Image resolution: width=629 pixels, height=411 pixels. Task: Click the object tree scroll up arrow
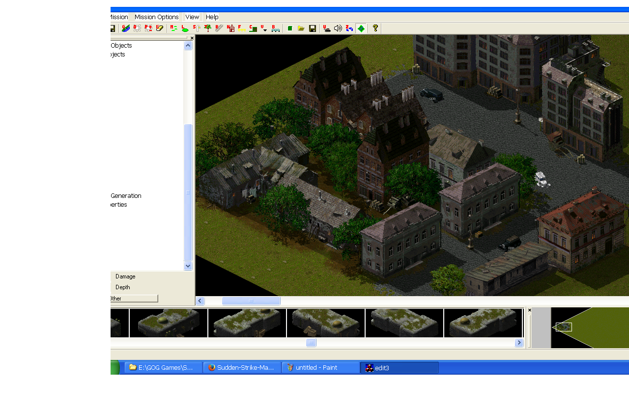[188, 46]
